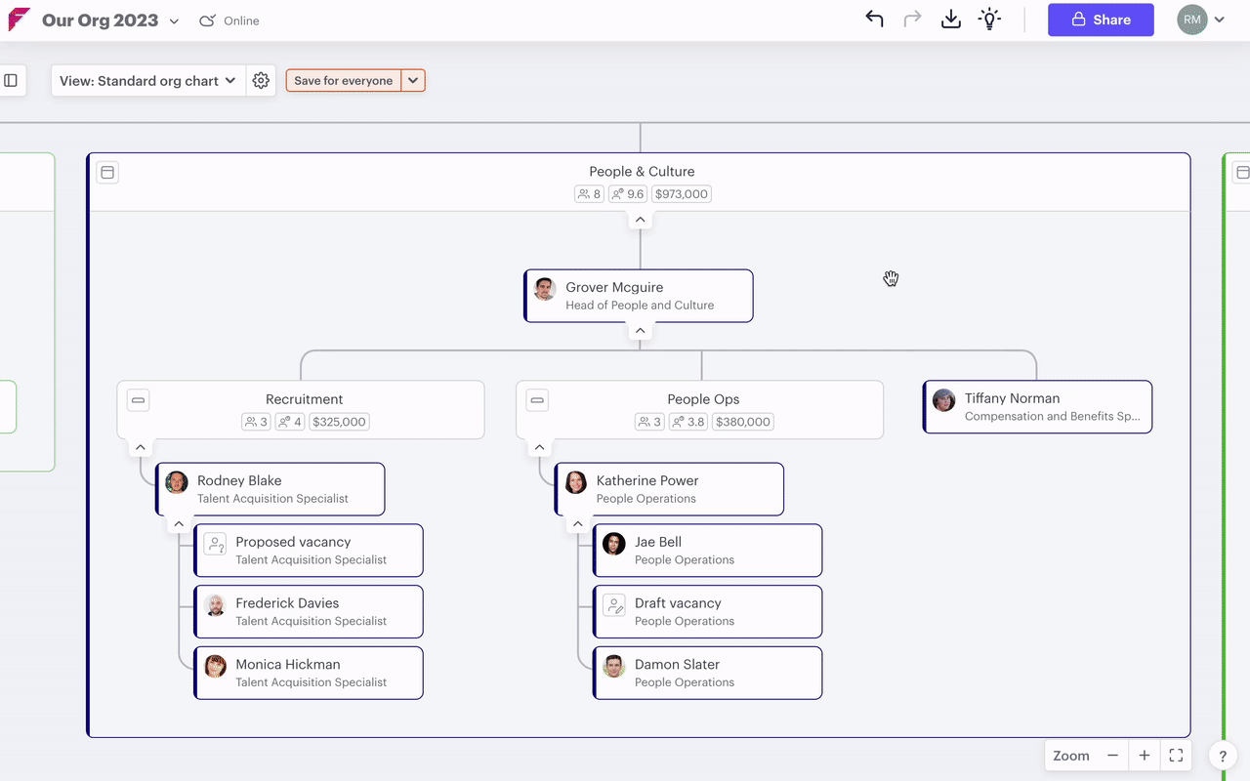Collapse the Recruitment group box toggle

pyautogui.click(x=139, y=399)
